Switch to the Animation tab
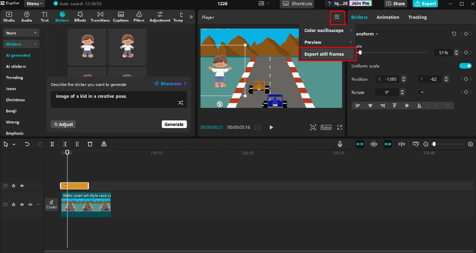The width and height of the screenshot is (476, 253). pyautogui.click(x=388, y=17)
